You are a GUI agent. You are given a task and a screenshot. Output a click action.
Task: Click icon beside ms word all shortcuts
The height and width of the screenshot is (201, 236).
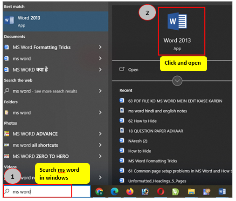coord(7,145)
